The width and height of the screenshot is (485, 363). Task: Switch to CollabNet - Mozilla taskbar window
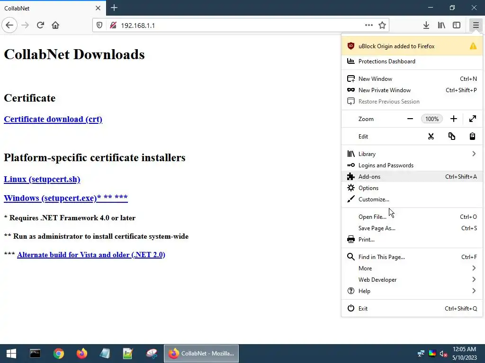[x=201, y=354]
